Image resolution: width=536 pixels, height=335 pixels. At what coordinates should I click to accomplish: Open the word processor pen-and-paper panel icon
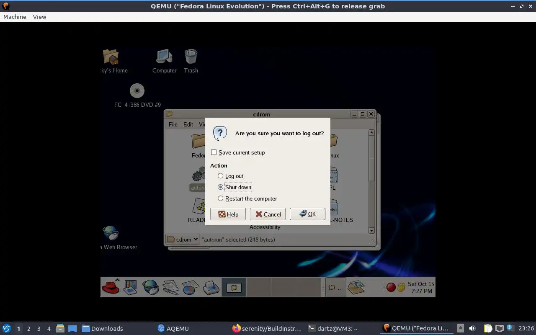171,287
